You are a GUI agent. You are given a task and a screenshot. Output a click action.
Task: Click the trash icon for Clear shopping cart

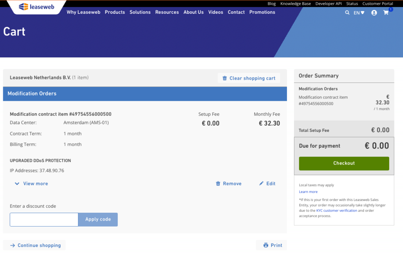pos(225,78)
